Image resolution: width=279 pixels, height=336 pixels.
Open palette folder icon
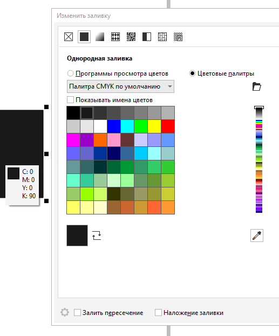(x=257, y=86)
